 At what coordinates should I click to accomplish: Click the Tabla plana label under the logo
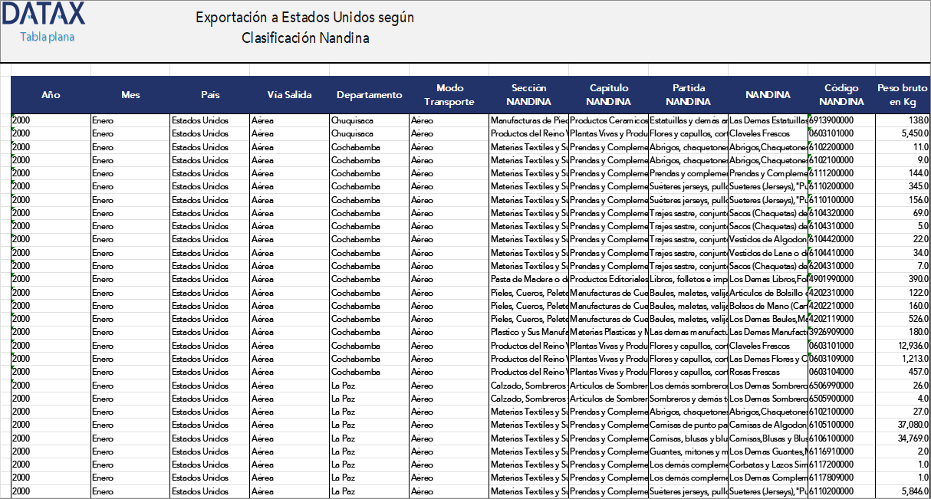47,37
